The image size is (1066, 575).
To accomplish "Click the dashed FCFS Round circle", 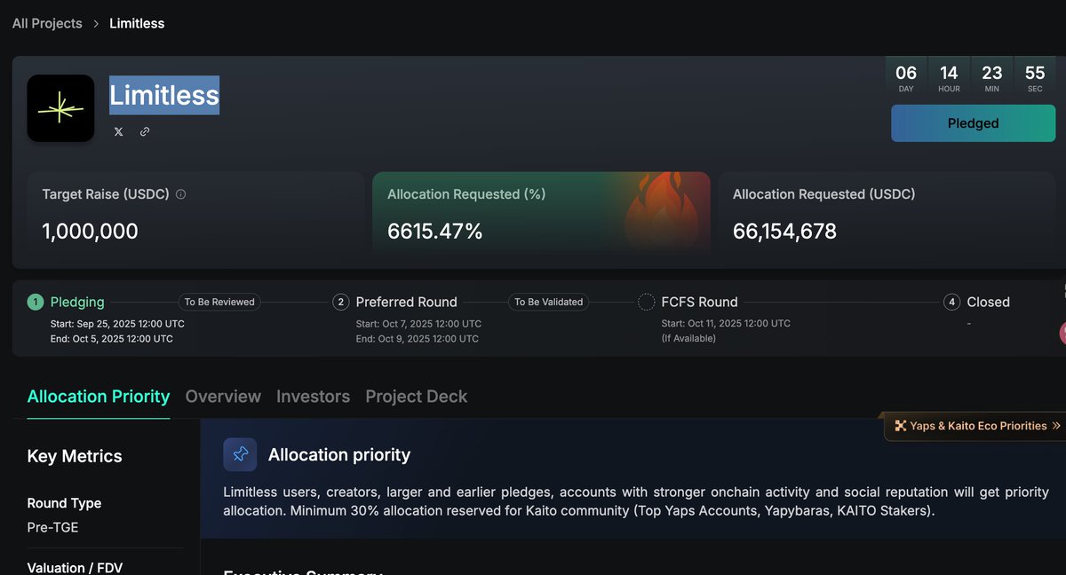I will 647,302.
